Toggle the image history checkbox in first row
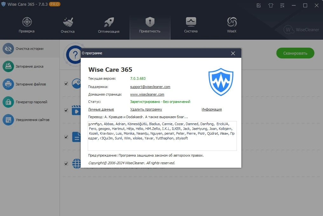This screenshot has height=216, width=323. 66,84
